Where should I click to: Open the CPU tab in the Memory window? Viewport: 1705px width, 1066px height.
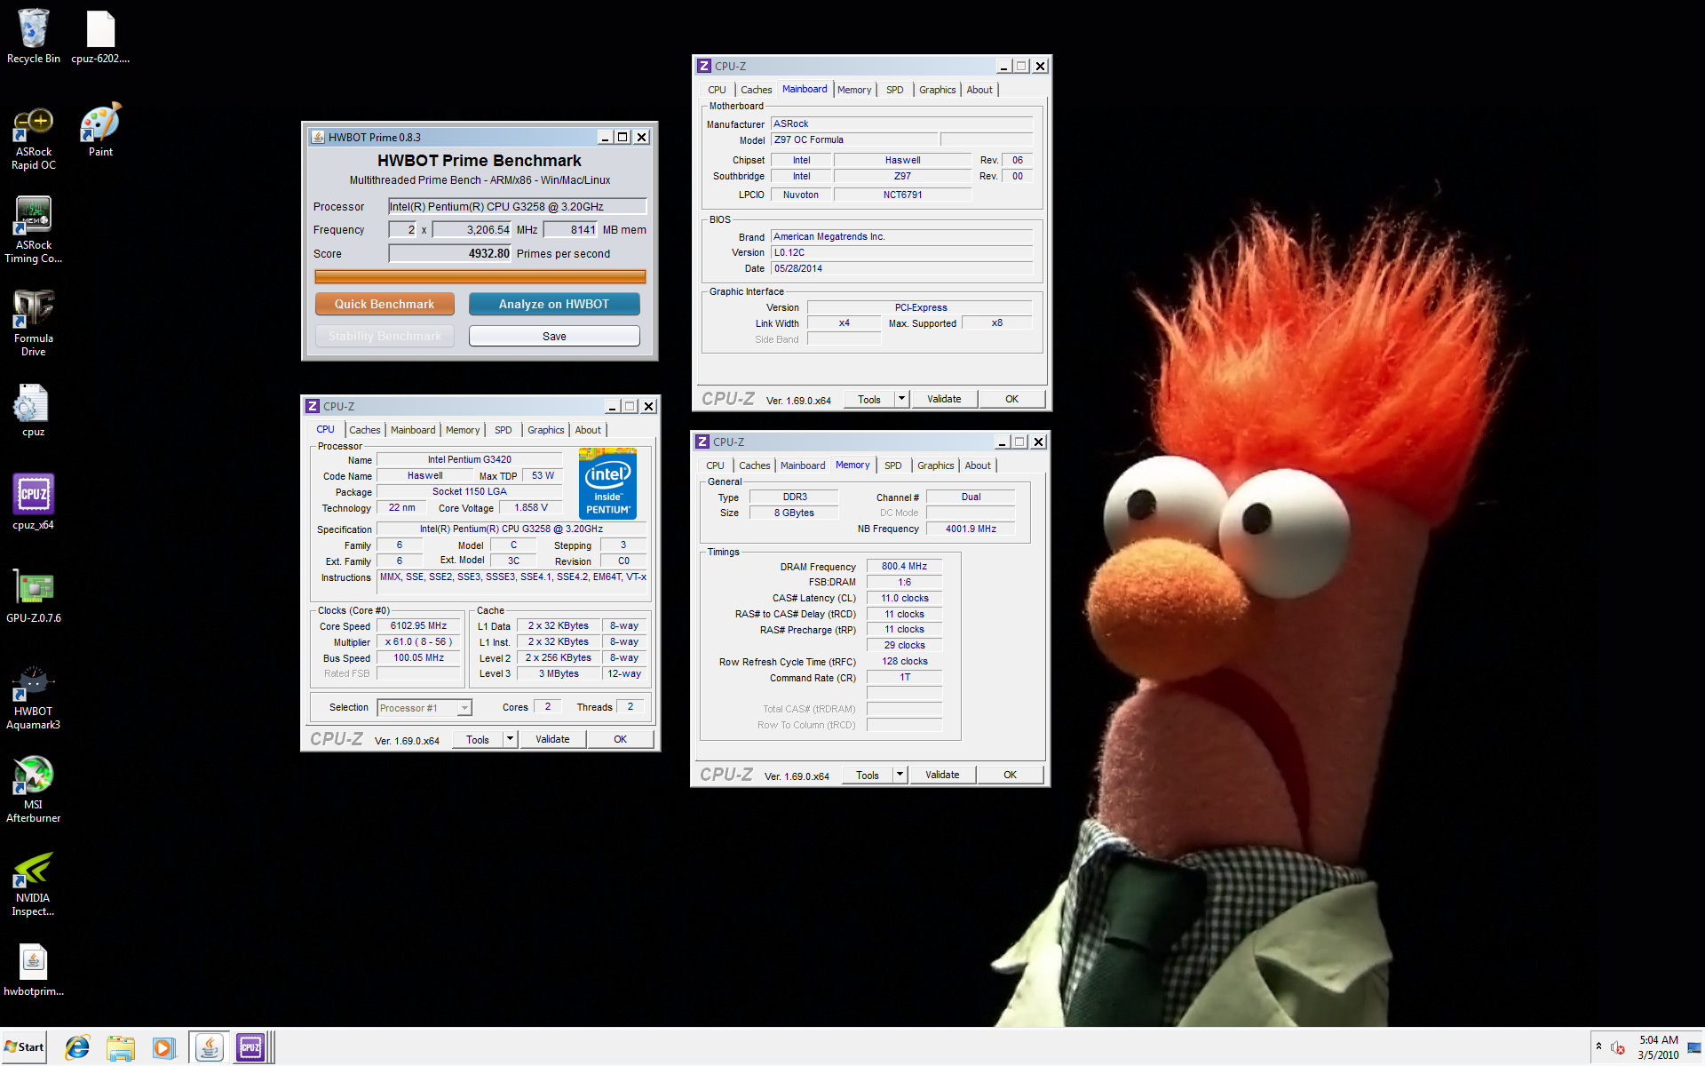pos(715,465)
